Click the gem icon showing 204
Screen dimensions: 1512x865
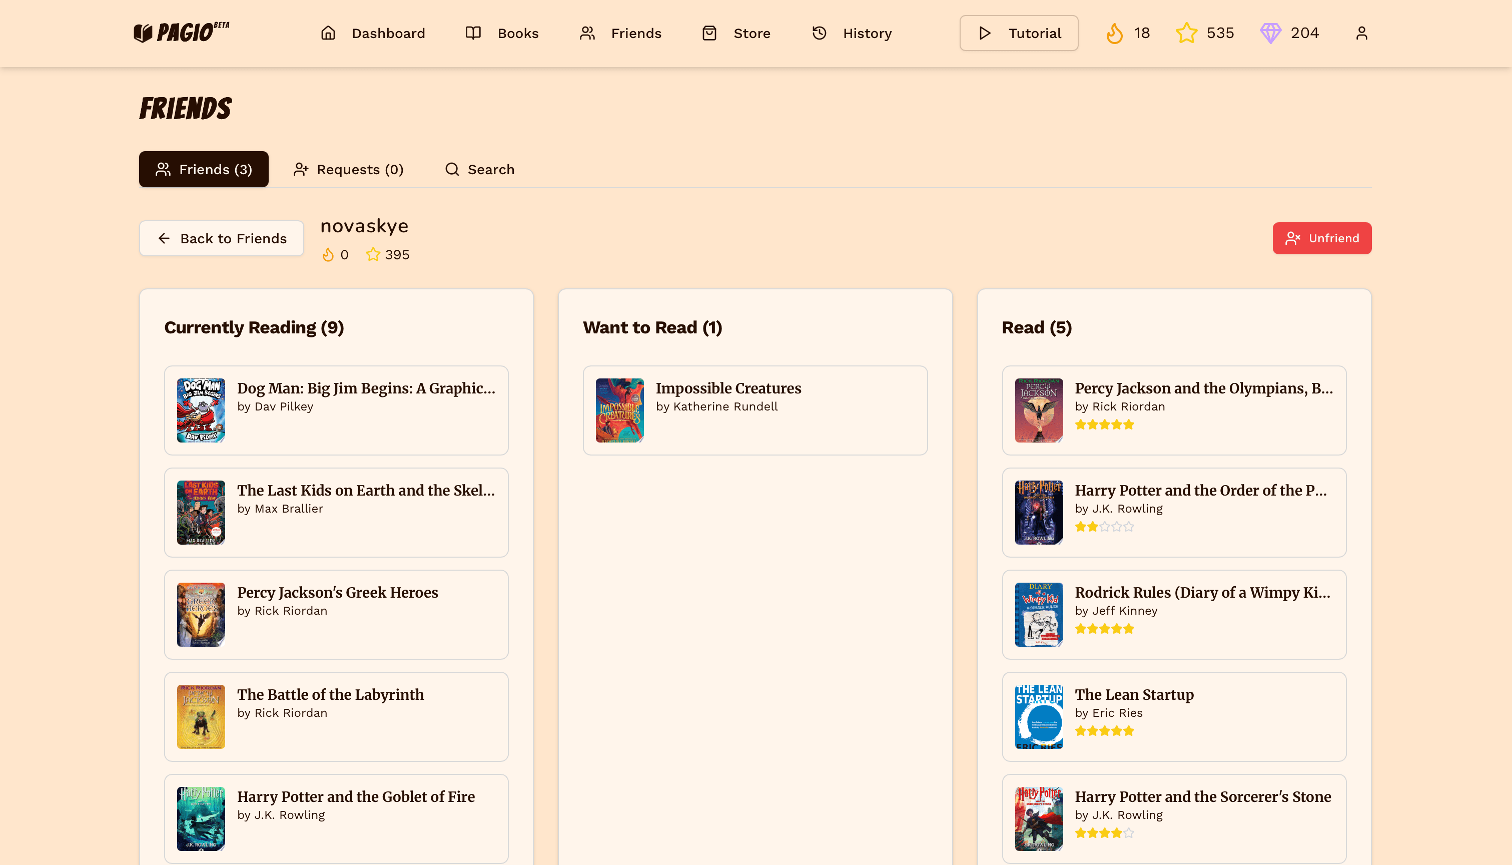tap(1270, 33)
